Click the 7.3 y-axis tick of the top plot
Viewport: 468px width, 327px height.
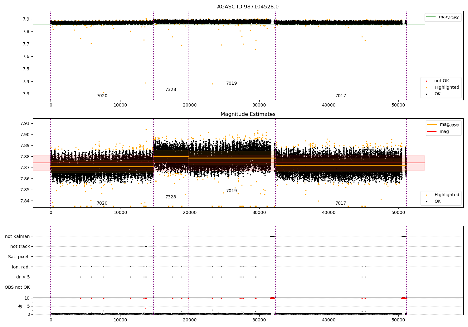point(26,94)
